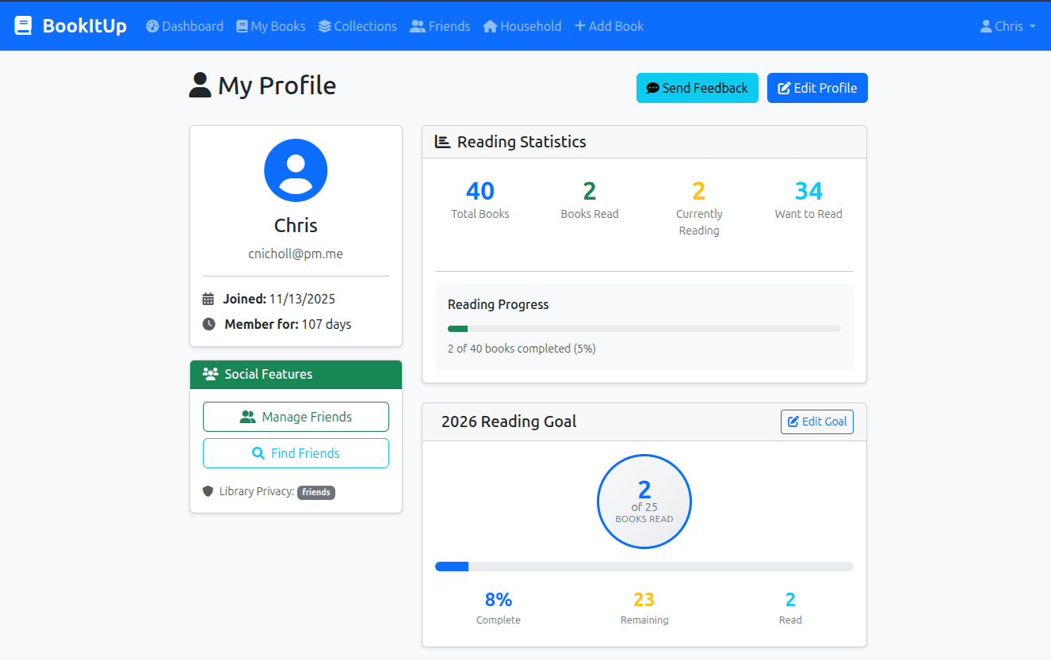The height and width of the screenshot is (660, 1051).
Task: Select the Household home icon
Action: tap(491, 26)
